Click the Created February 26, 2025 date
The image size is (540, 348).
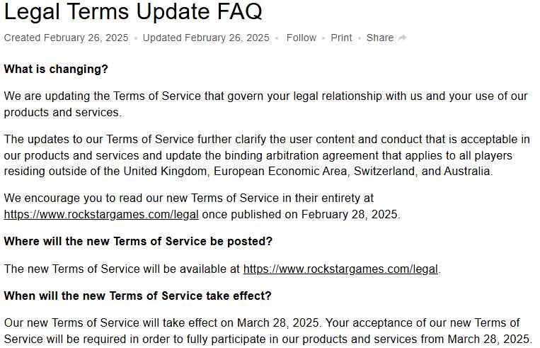click(66, 38)
